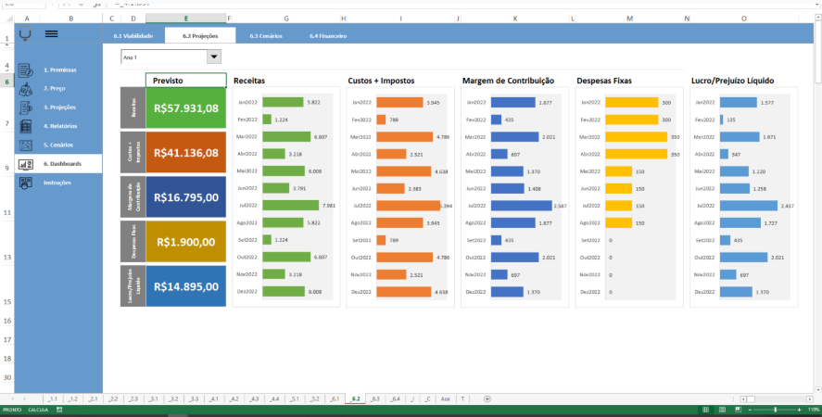The width and height of the screenshot is (822, 417).
Task: Open the Instruções link in sidebar
Action: point(57,183)
